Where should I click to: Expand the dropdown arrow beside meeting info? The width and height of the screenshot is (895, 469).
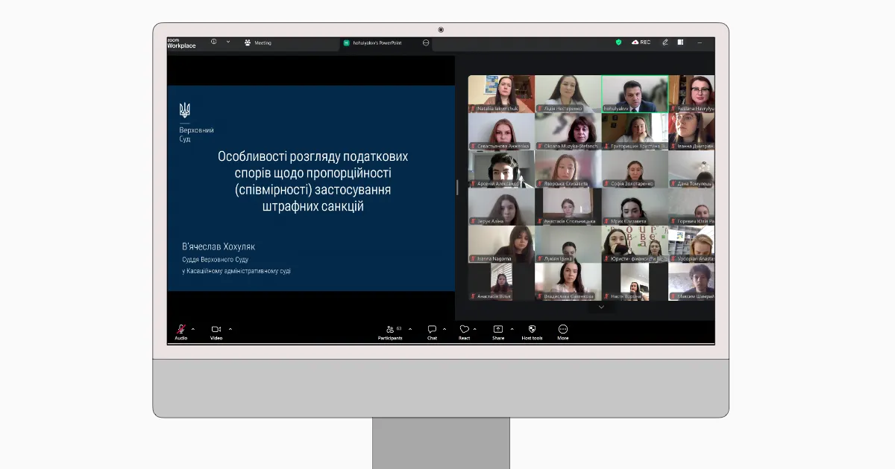click(228, 42)
